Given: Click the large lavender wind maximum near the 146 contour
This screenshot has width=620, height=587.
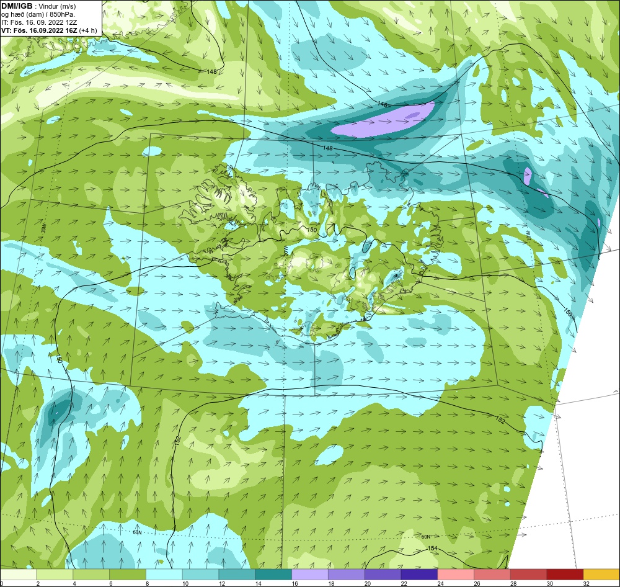Looking at the screenshot, I should (383, 121).
